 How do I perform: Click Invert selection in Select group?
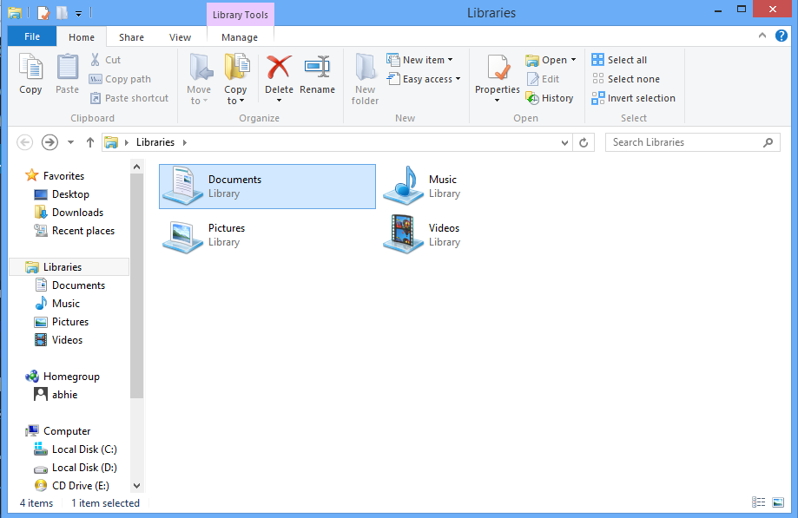click(633, 98)
